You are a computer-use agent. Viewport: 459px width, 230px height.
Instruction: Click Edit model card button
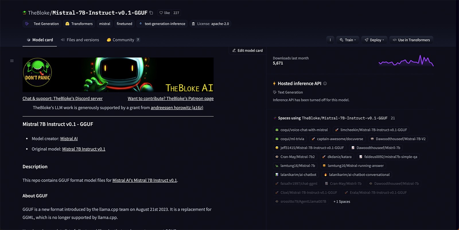(247, 50)
